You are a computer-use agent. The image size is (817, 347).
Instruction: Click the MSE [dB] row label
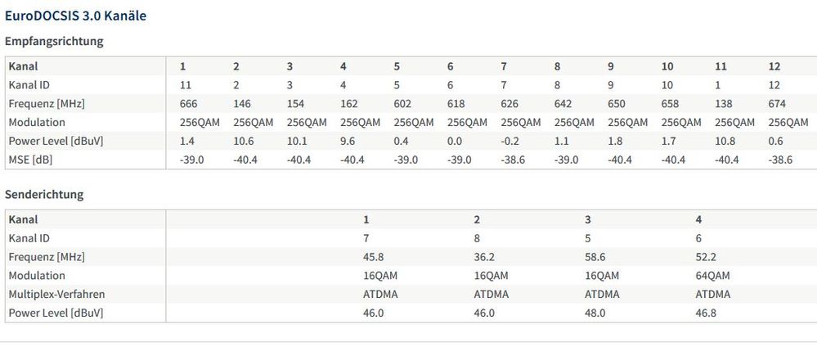[30, 160]
